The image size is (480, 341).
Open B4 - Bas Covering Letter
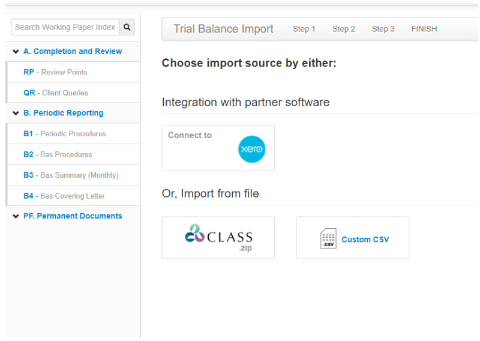[64, 196]
